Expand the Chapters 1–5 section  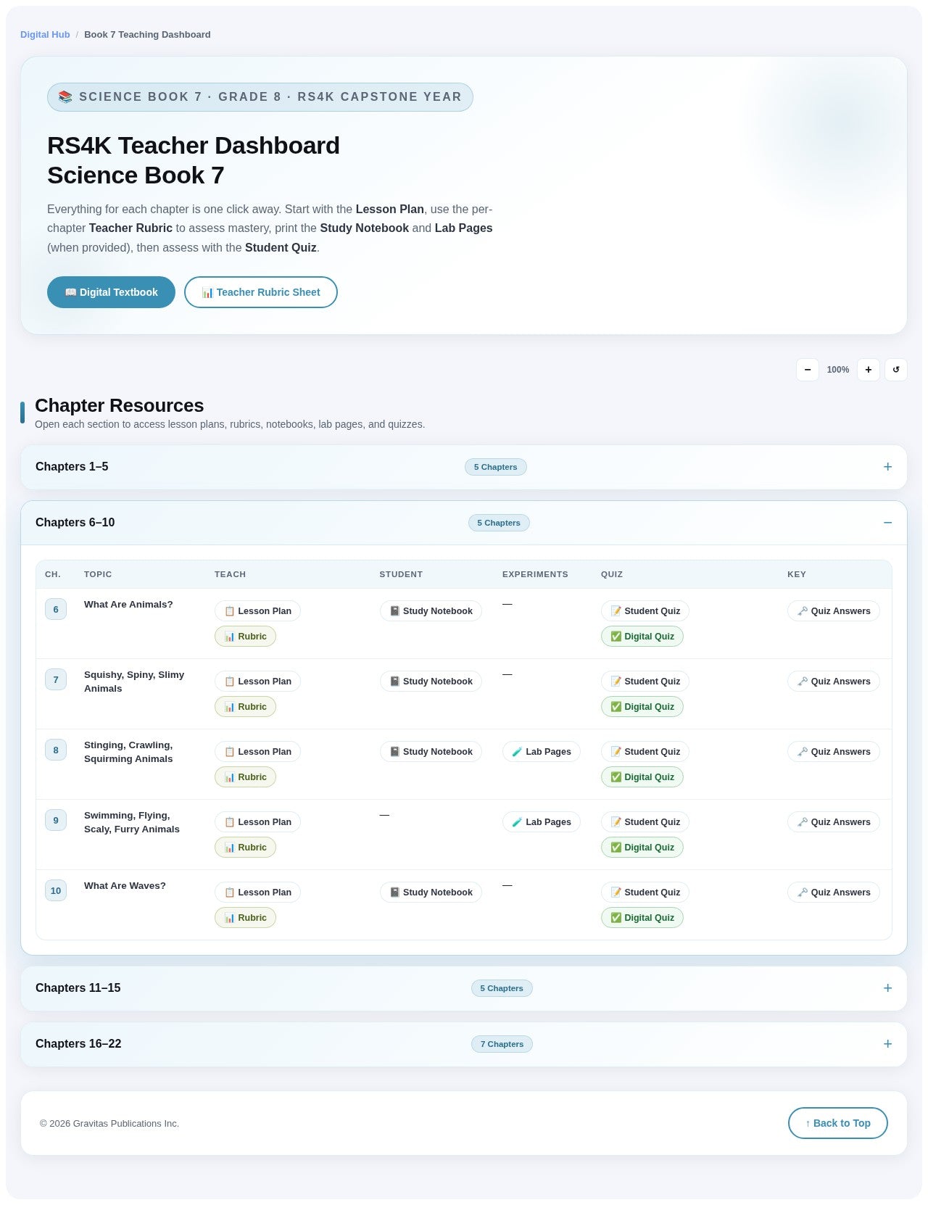pos(464,467)
